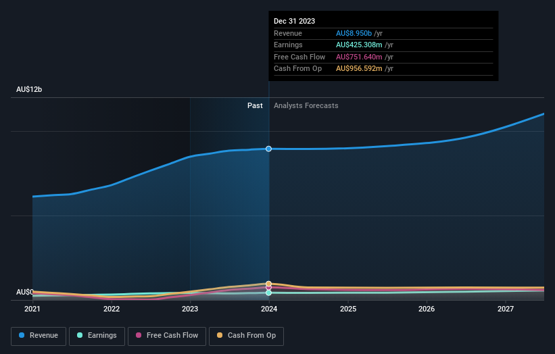555x354 pixels.
Task: Click the teal Earnings marker at 2024
Action: click(268, 293)
